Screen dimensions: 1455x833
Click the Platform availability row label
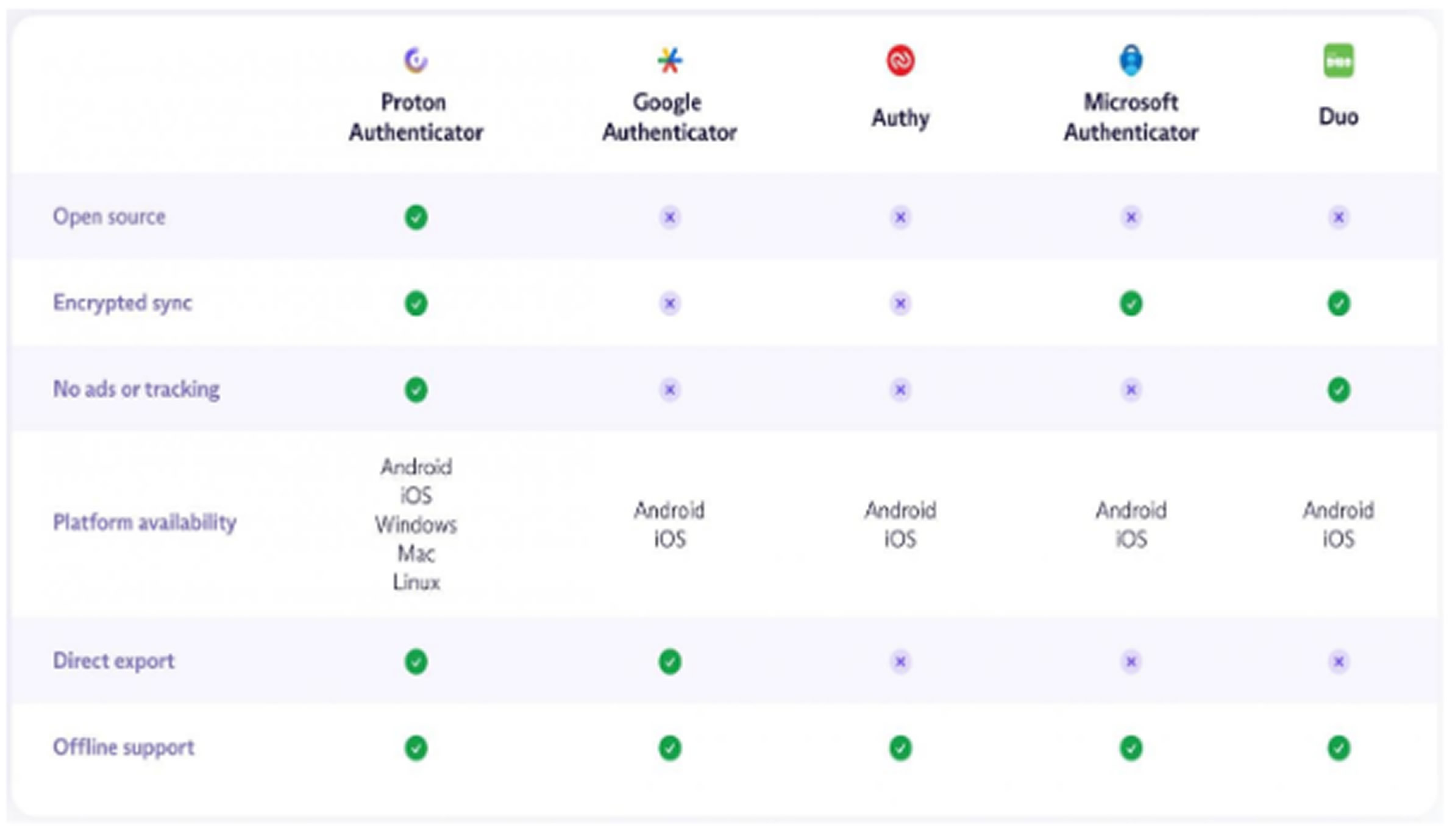pos(144,522)
